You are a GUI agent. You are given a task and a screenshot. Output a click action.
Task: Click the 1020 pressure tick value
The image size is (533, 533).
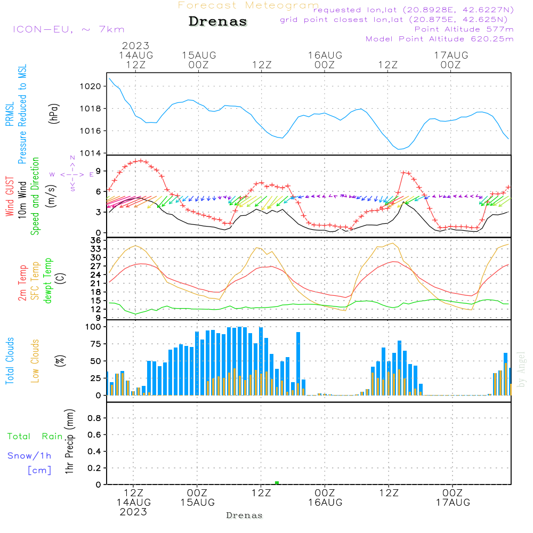click(91, 86)
